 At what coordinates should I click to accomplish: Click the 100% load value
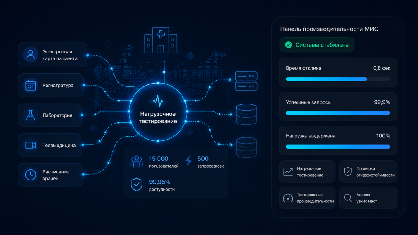pos(383,135)
